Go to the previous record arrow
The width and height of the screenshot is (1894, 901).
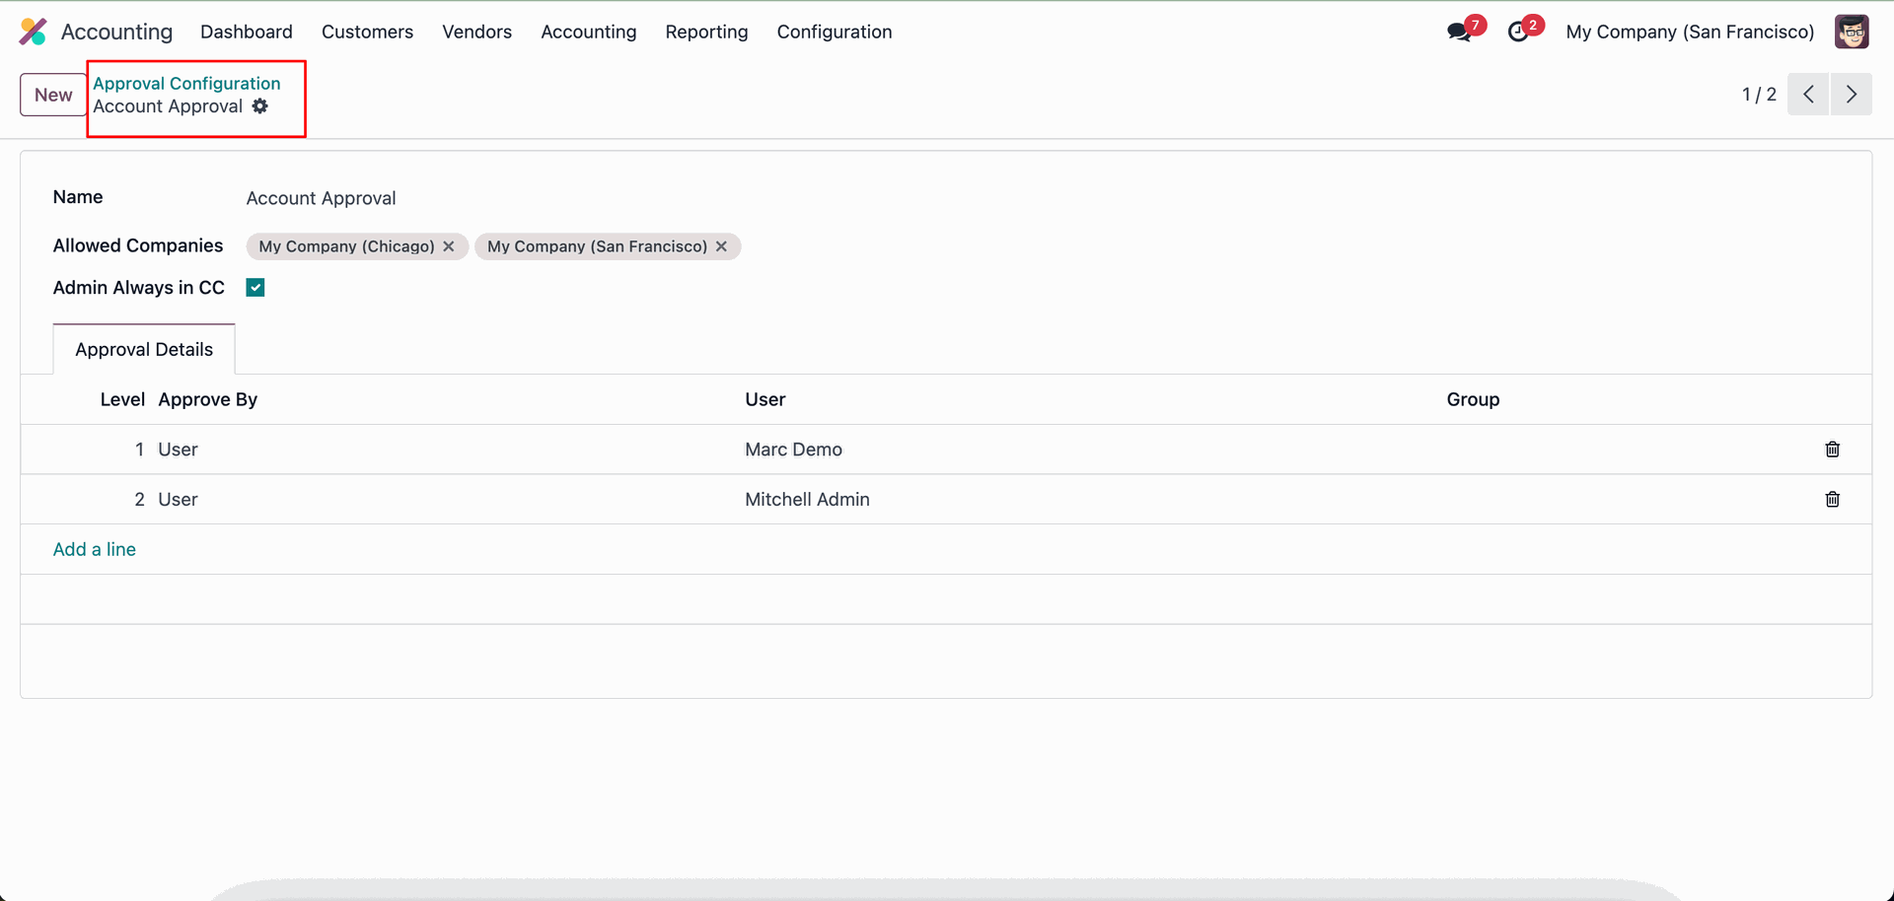(x=1808, y=95)
